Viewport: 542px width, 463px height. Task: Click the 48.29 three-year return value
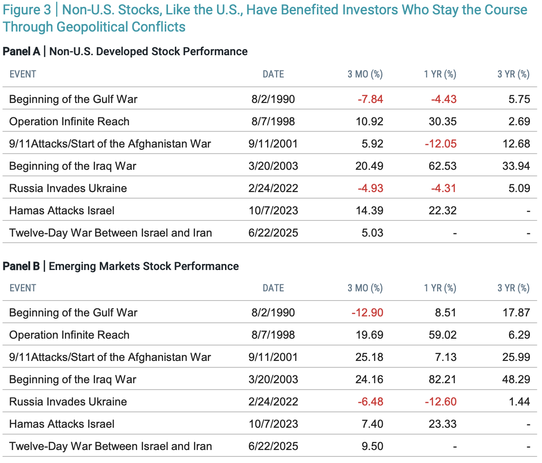click(x=516, y=379)
